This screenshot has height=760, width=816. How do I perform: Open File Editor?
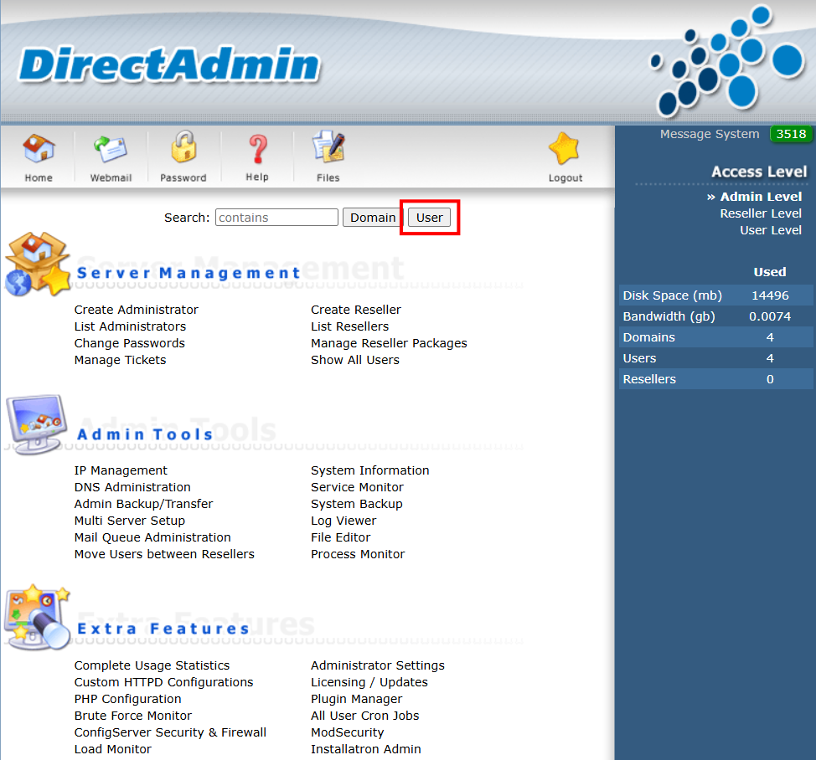point(341,537)
